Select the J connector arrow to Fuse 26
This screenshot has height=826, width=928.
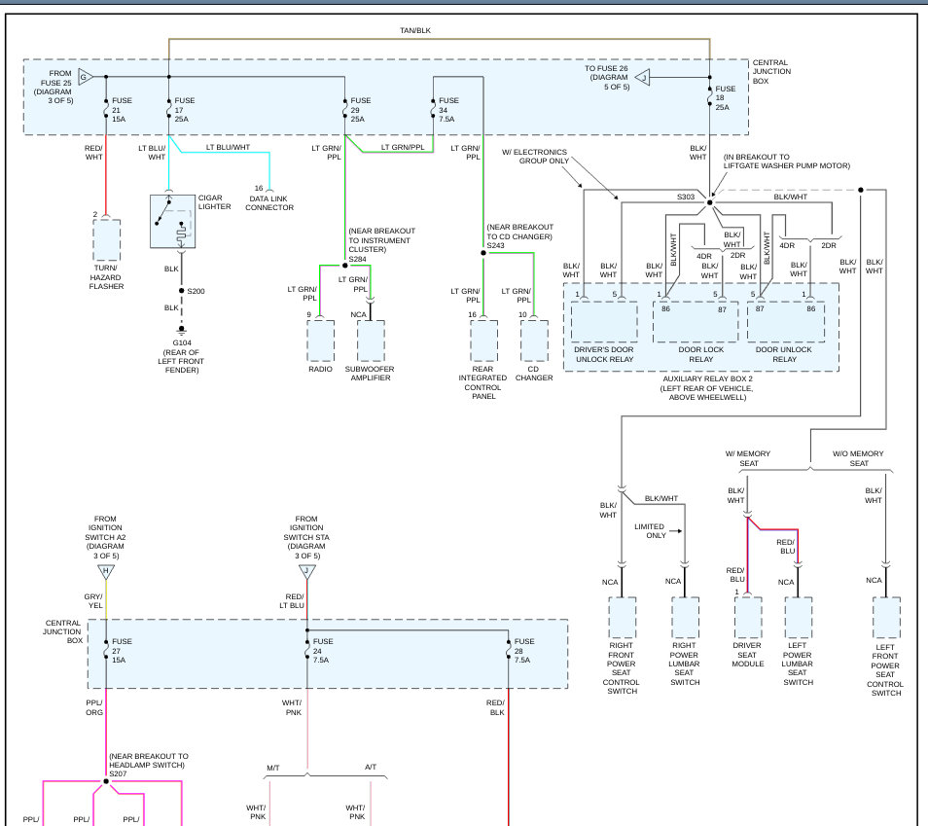[644, 77]
